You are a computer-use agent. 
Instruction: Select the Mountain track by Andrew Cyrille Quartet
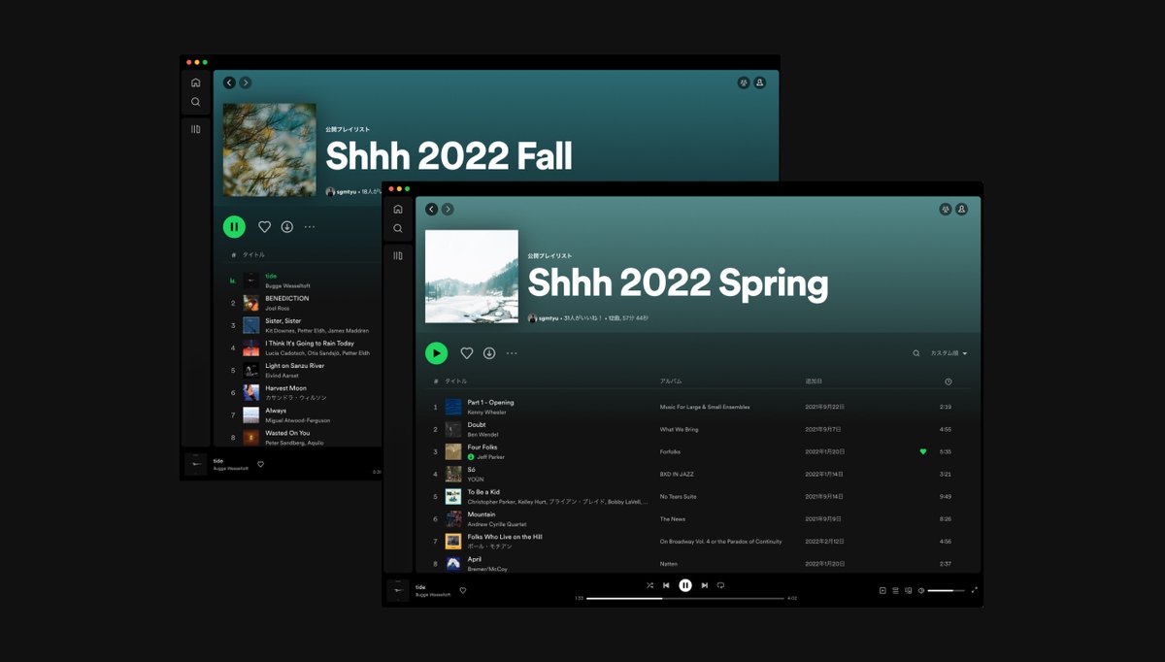point(698,518)
